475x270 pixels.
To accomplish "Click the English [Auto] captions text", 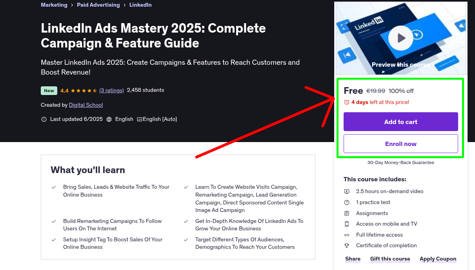I will (x=160, y=119).
